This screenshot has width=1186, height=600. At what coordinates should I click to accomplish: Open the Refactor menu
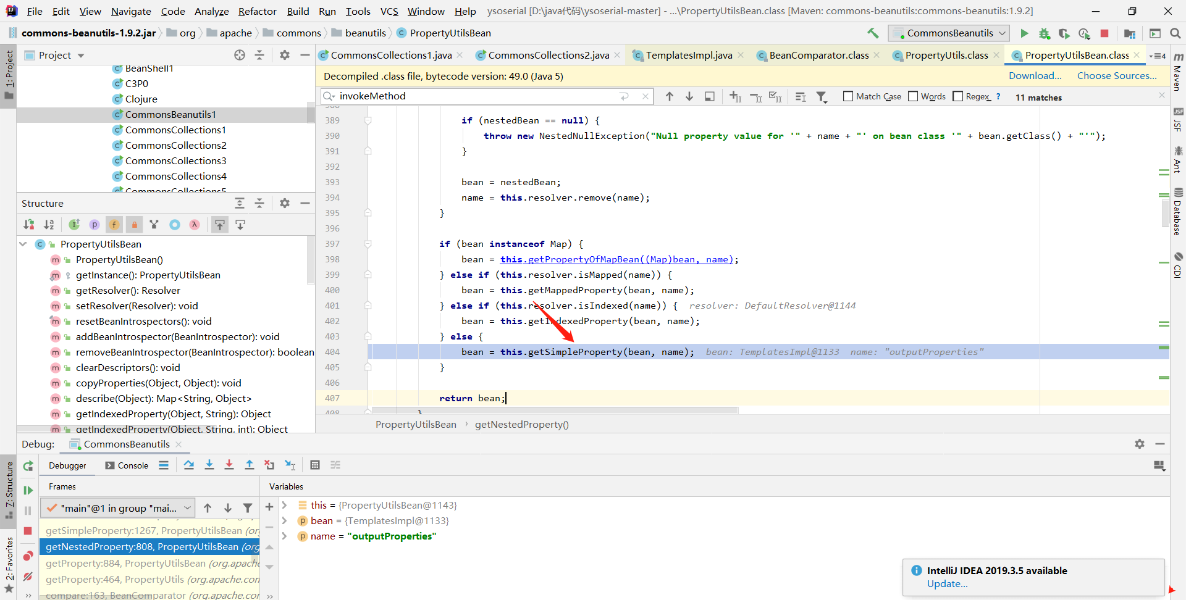(257, 11)
